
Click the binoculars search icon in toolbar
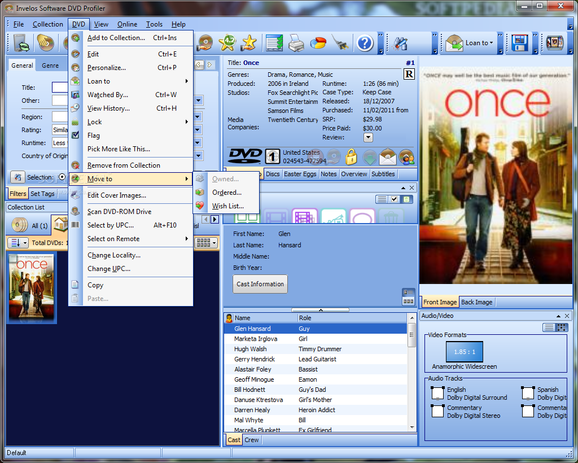(x=400, y=43)
